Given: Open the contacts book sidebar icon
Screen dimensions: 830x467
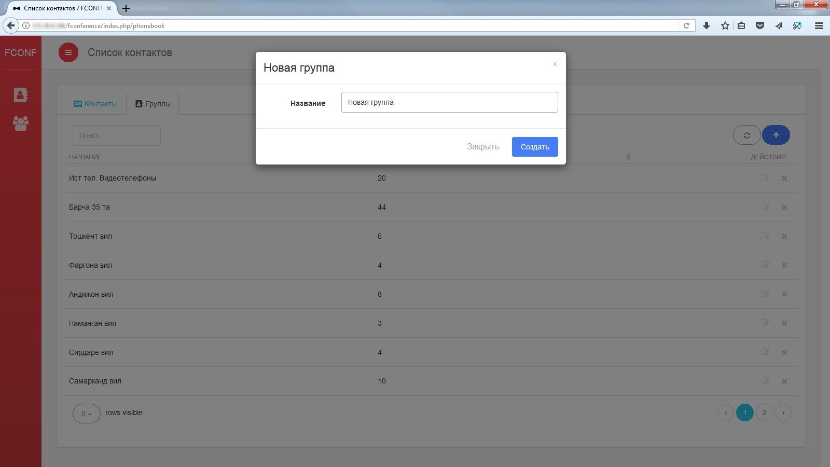Looking at the screenshot, I should pyautogui.click(x=21, y=95).
